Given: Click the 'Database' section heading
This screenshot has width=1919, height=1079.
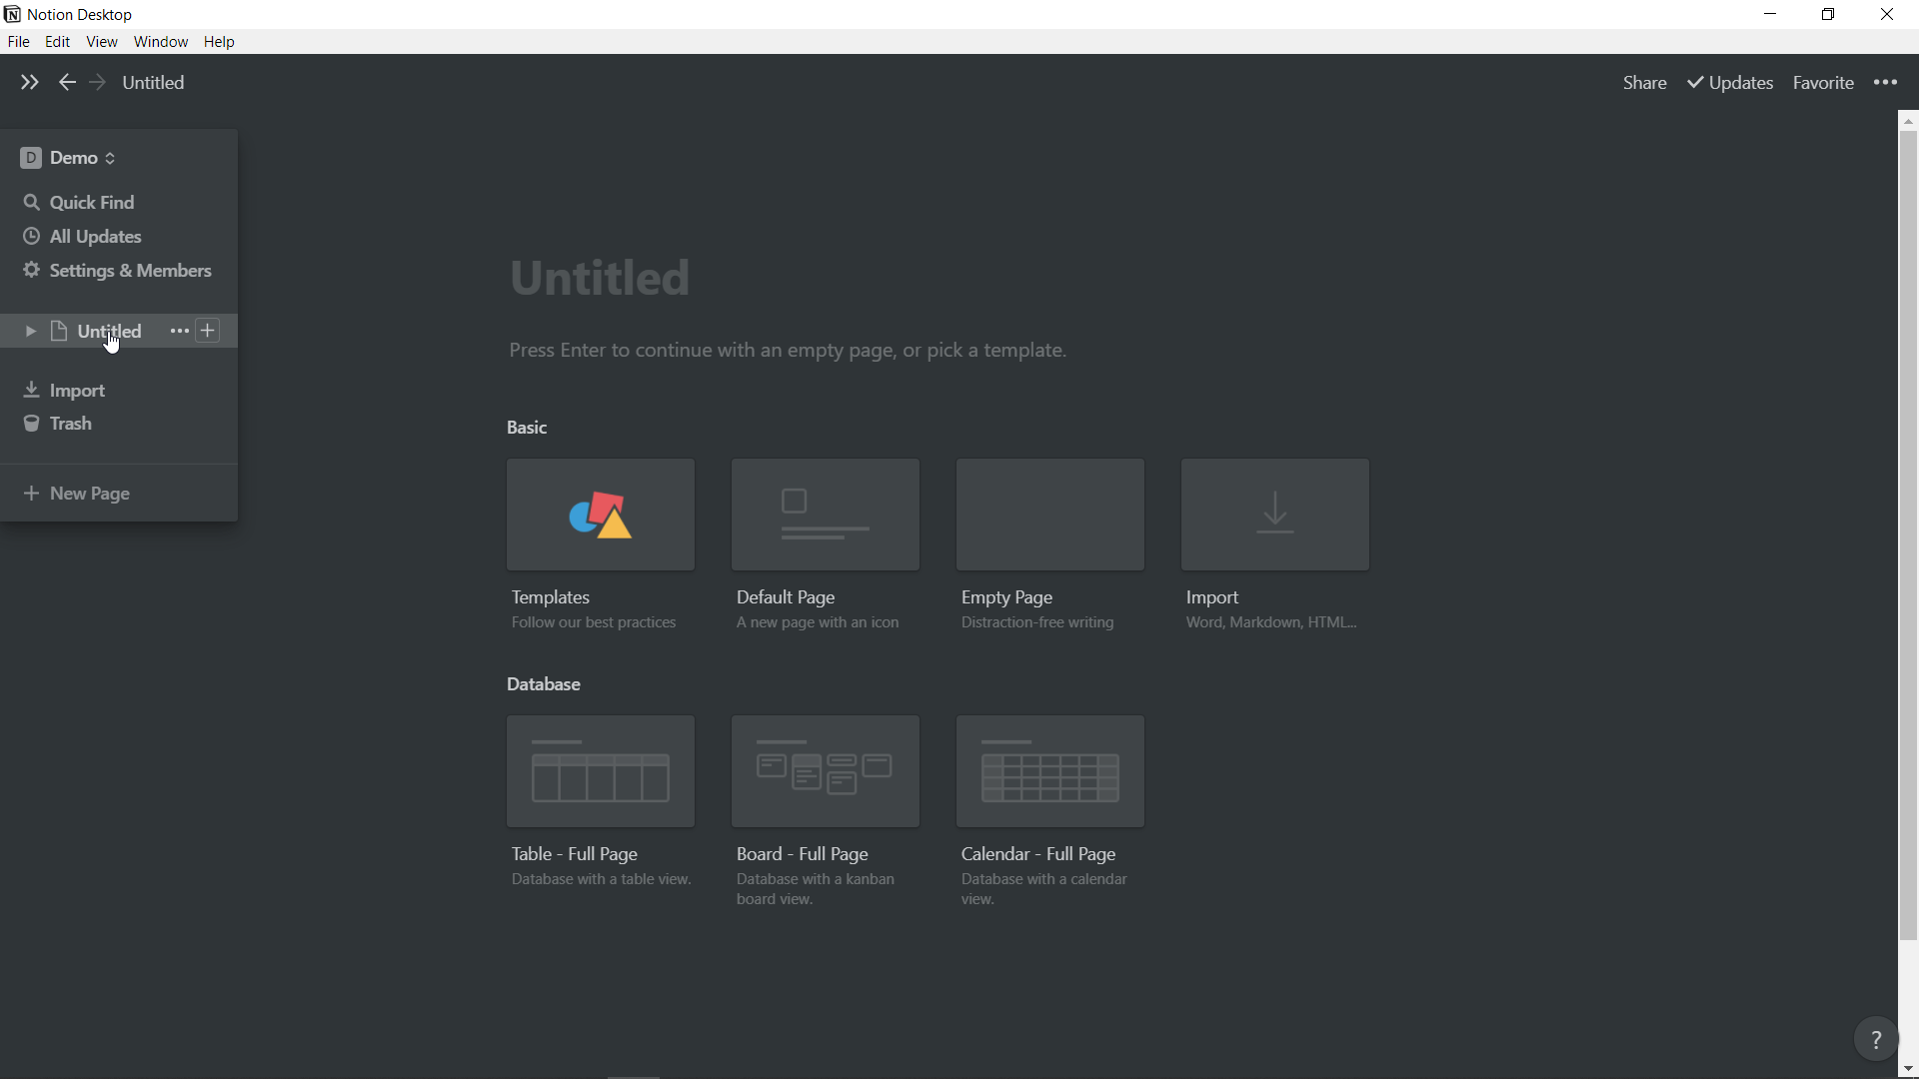Looking at the screenshot, I should point(544,684).
